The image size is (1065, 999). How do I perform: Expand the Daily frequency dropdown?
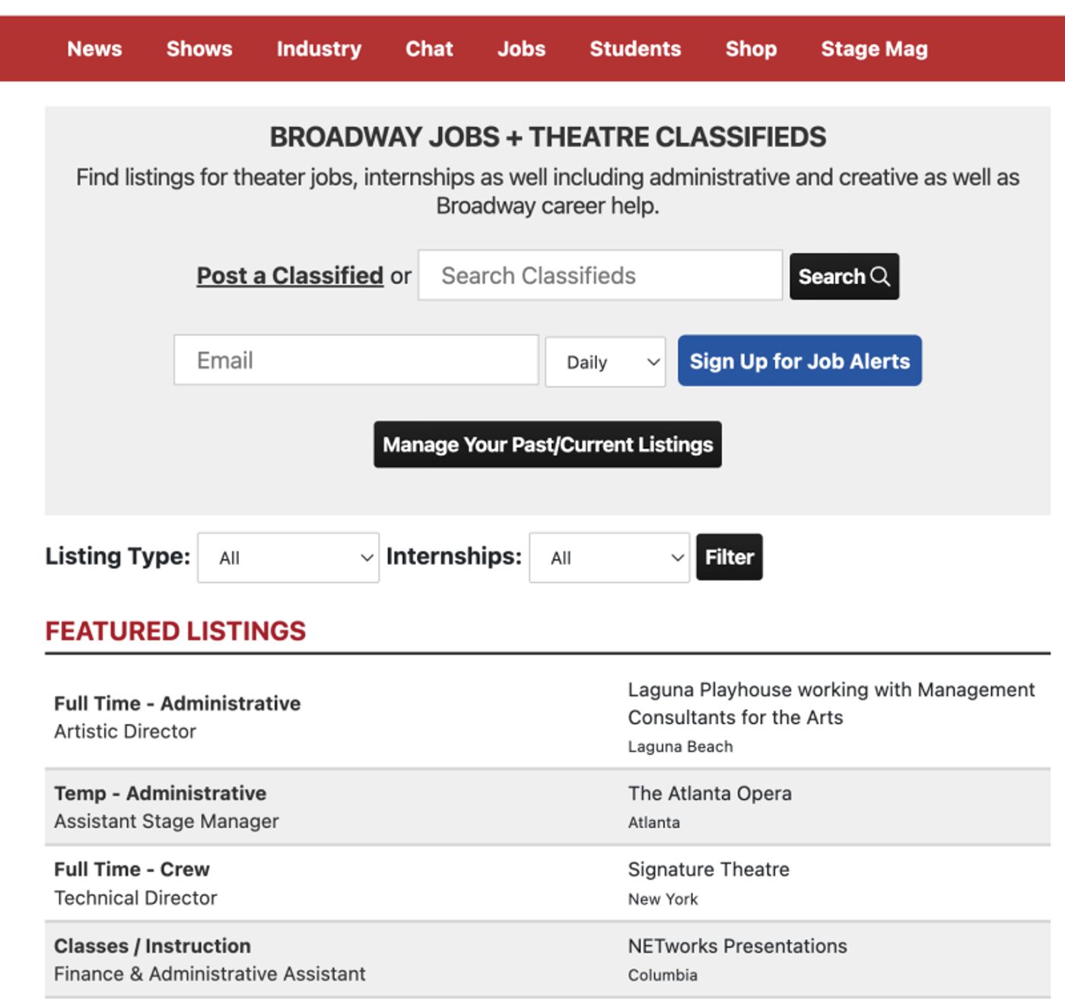[605, 362]
